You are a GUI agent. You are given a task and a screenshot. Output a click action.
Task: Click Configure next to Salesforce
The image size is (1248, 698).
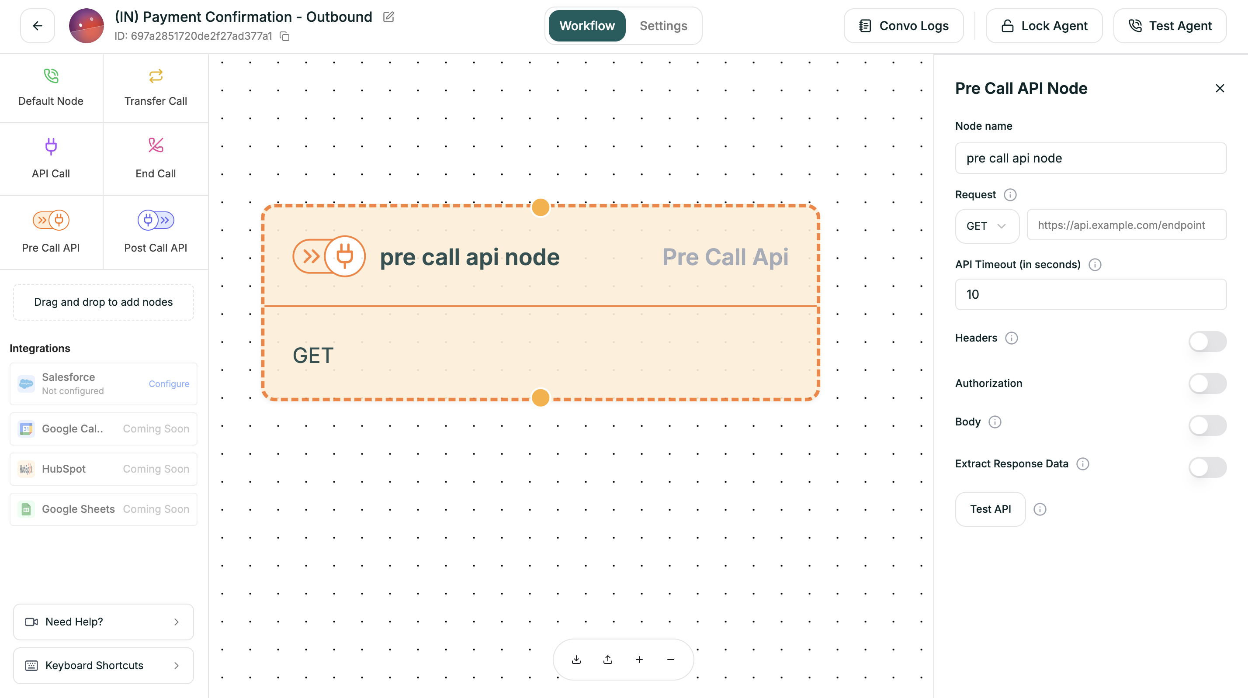point(169,384)
